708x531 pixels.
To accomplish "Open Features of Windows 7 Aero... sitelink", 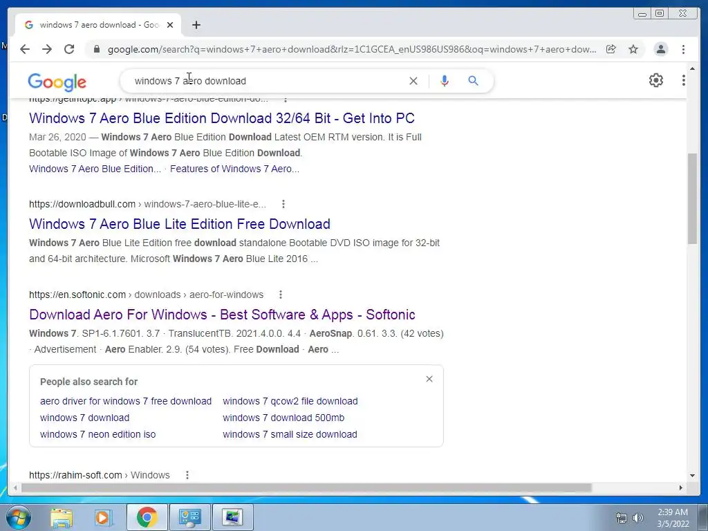I will coord(234,169).
